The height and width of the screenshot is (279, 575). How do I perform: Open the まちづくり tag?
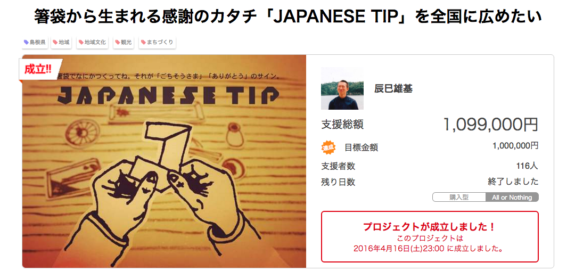click(157, 43)
